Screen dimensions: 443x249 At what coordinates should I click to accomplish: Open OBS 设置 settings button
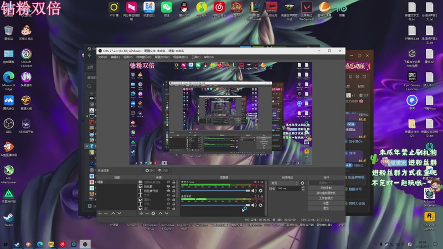click(x=326, y=203)
